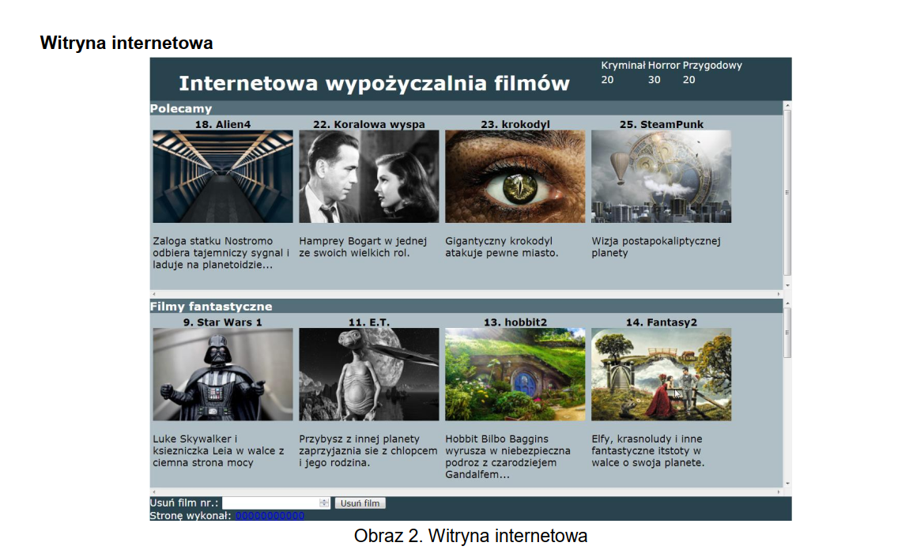Click the down arrow of Filmy fantastyczne scrollbar
This screenshot has height=550, width=913.
tap(787, 483)
